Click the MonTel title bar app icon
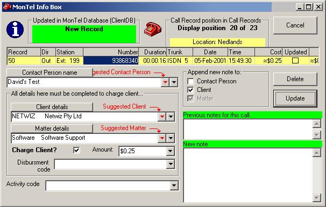The width and height of the screenshot is (326, 207). [x=7, y=6]
